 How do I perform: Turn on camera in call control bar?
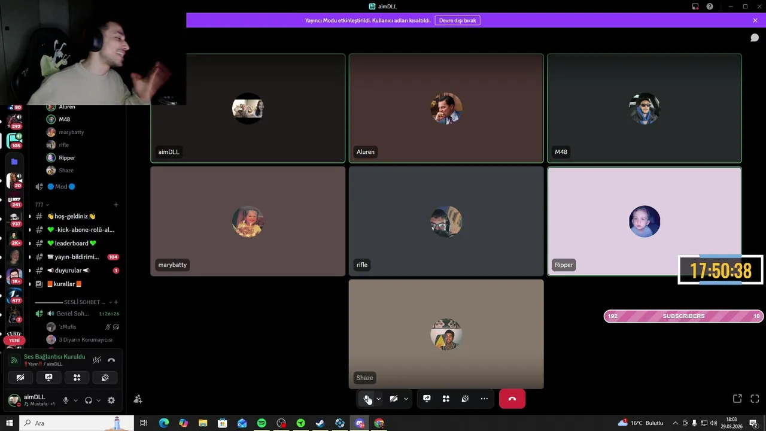tap(393, 399)
